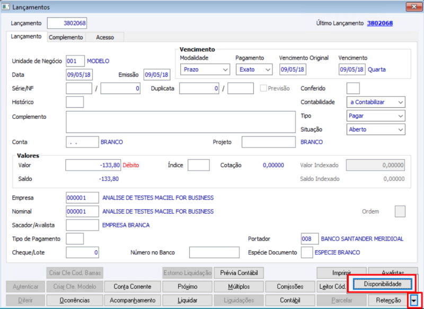Open the Acesso tab
Screen dimensions: 424x309
(x=105, y=37)
